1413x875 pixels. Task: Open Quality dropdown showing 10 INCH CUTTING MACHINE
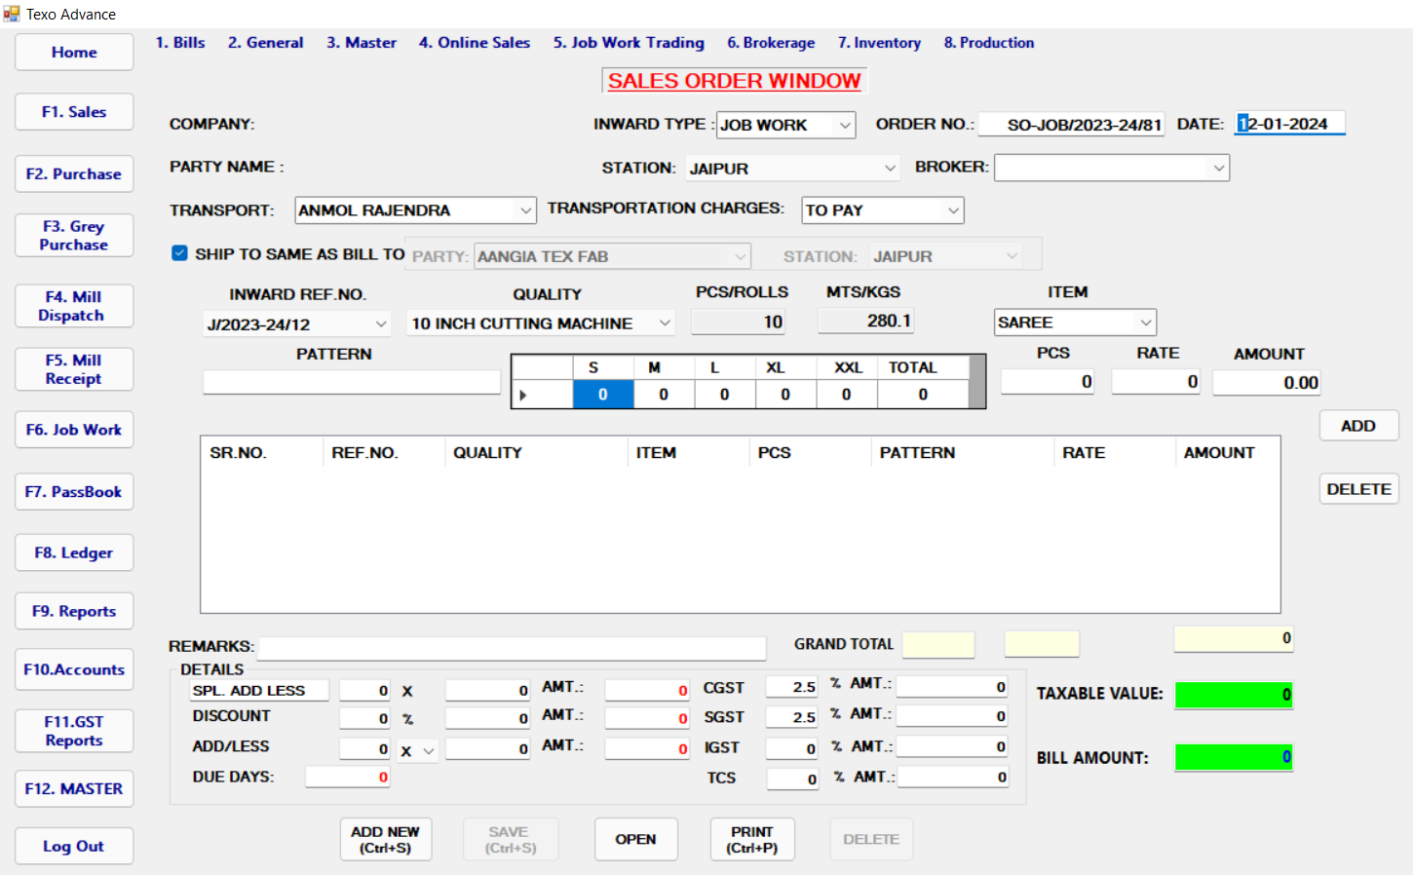point(665,323)
